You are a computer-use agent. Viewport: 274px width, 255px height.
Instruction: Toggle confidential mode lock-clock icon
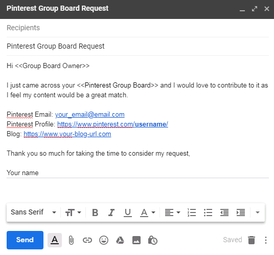(153, 240)
